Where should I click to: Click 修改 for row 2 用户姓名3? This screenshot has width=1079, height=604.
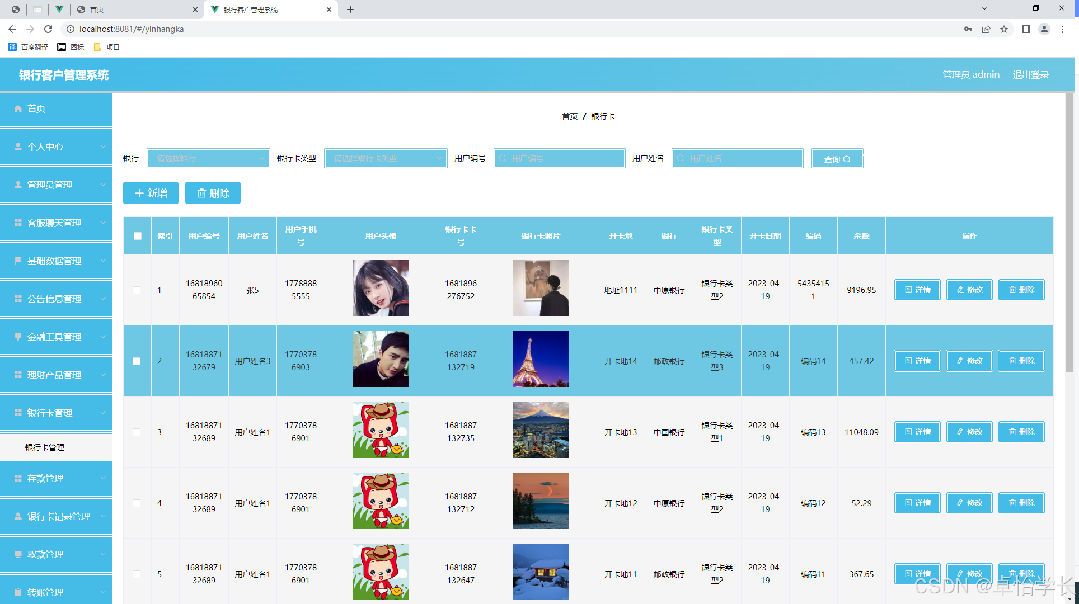pyautogui.click(x=969, y=361)
